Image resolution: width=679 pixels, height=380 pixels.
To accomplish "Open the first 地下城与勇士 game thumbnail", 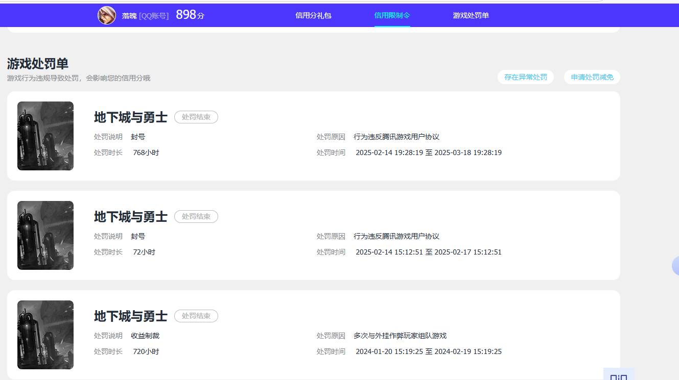I will (45, 136).
